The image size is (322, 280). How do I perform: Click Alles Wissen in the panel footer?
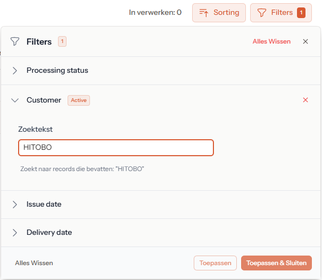coord(34,263)
